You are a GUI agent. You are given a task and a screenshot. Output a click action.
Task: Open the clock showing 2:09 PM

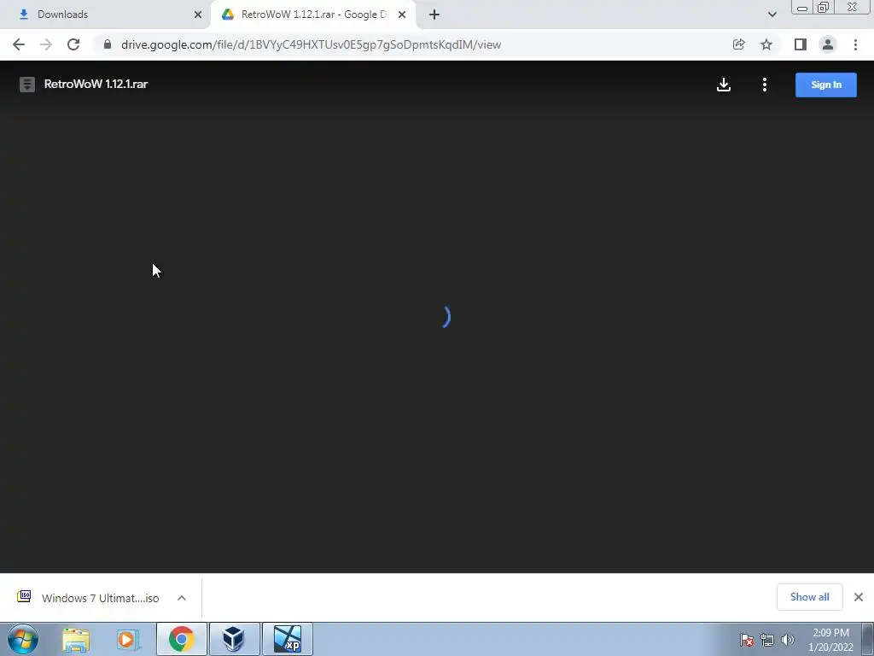(x=830, y=640)
